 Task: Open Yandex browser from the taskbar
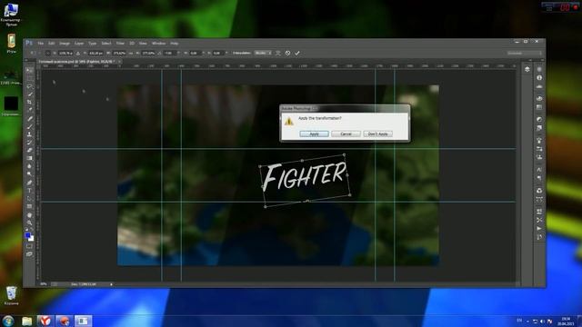coord(45,321)
